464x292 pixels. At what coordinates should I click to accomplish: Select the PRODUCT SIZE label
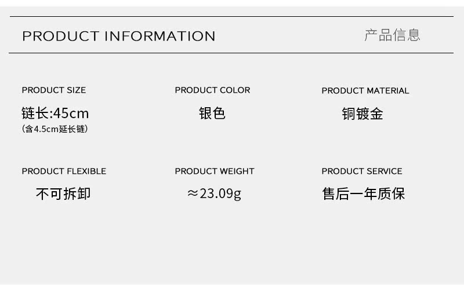point(53,90)
